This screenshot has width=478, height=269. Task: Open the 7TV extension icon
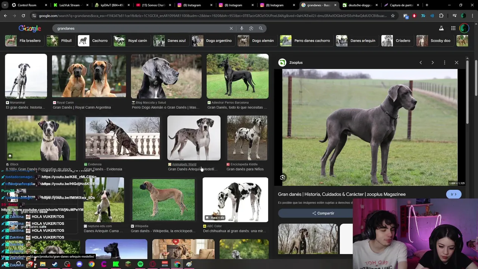[423, 16]
